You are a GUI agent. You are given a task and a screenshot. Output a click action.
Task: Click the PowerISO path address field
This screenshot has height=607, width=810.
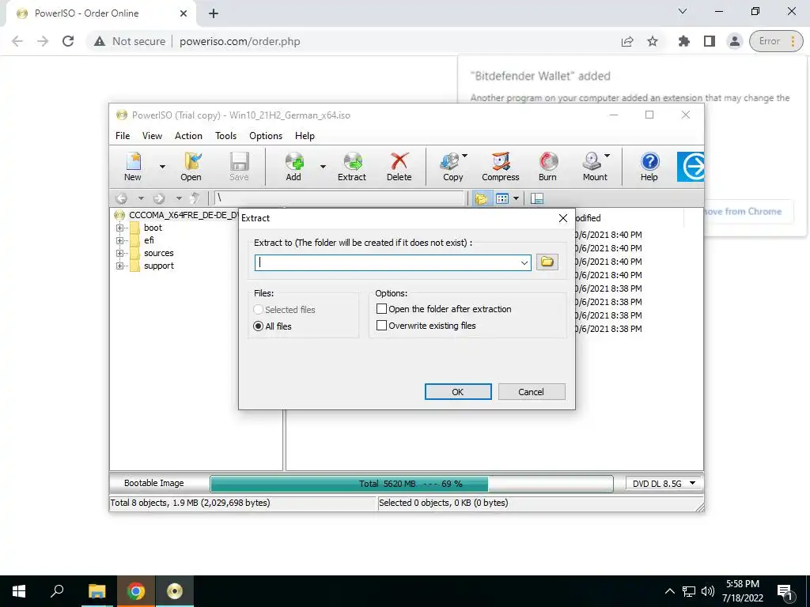click(x=339, y=198)
